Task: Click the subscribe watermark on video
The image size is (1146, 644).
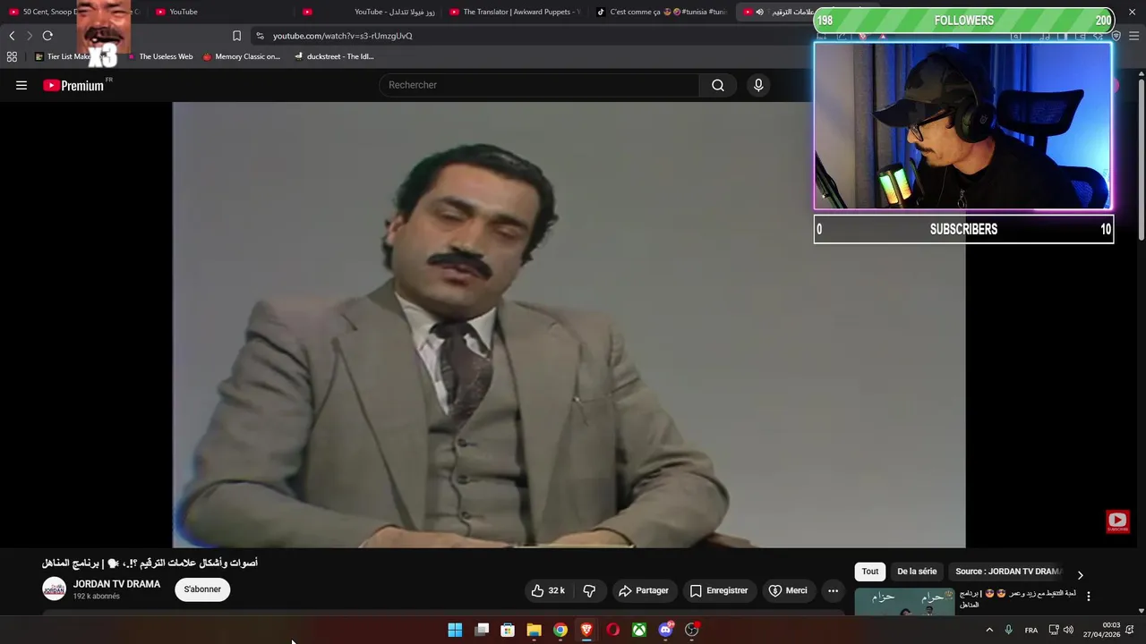Action: coord(1117,521)
